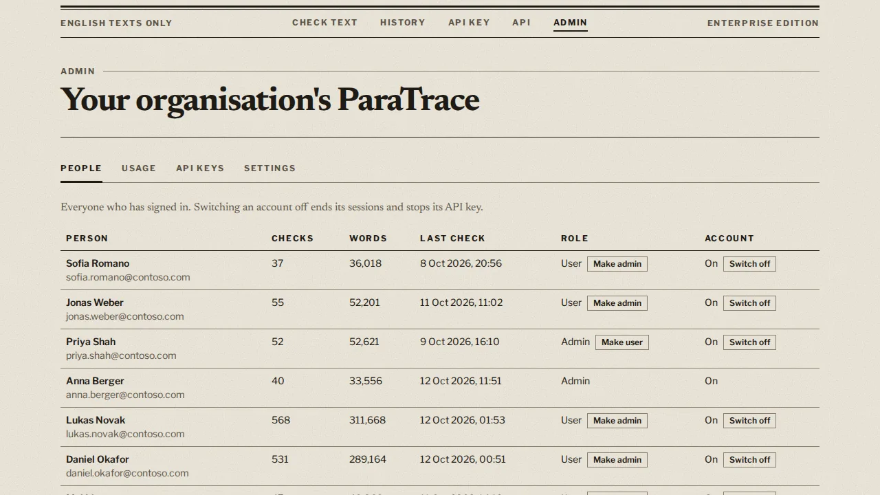The image size is (880, 495).
Task: Click the English Texts Only label
Action: (x=116, y=23)
